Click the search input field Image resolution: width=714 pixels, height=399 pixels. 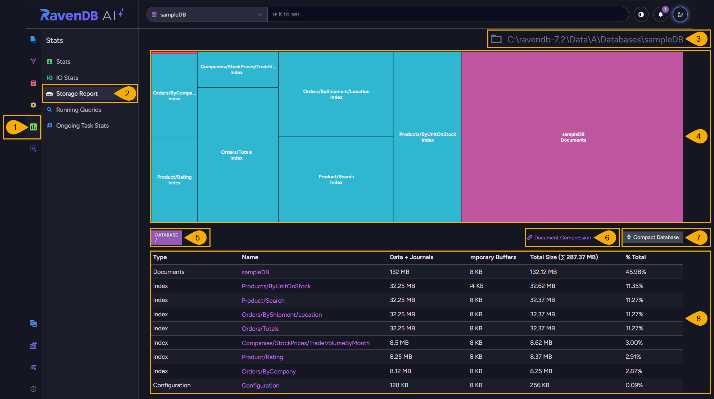448,14
